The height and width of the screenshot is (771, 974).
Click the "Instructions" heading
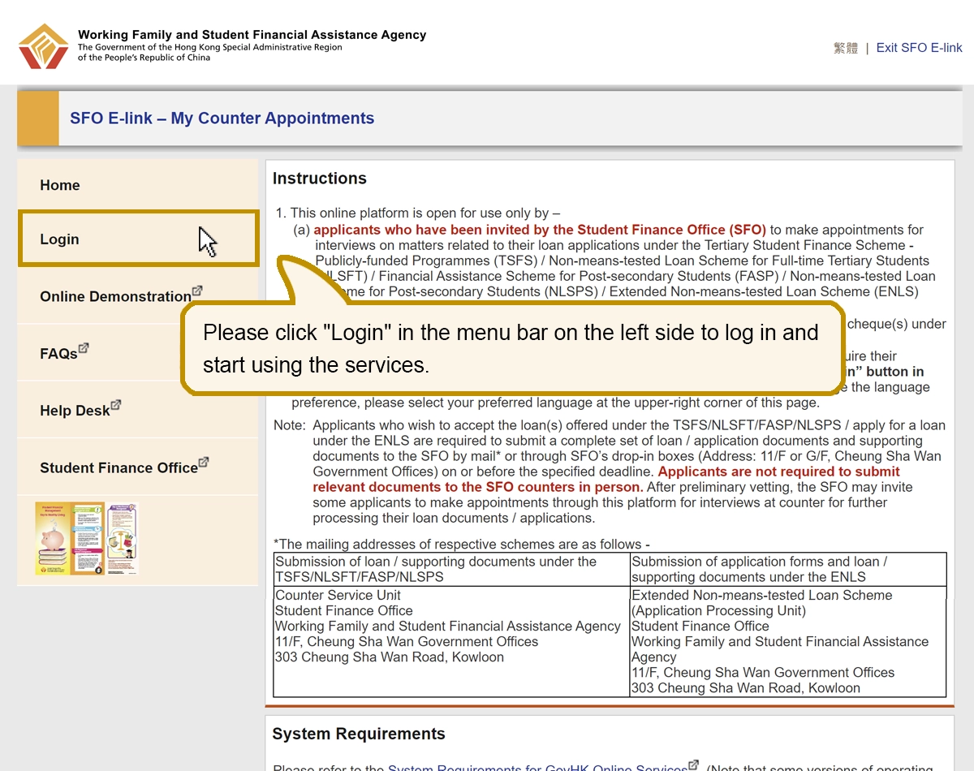tap(320, 179)
